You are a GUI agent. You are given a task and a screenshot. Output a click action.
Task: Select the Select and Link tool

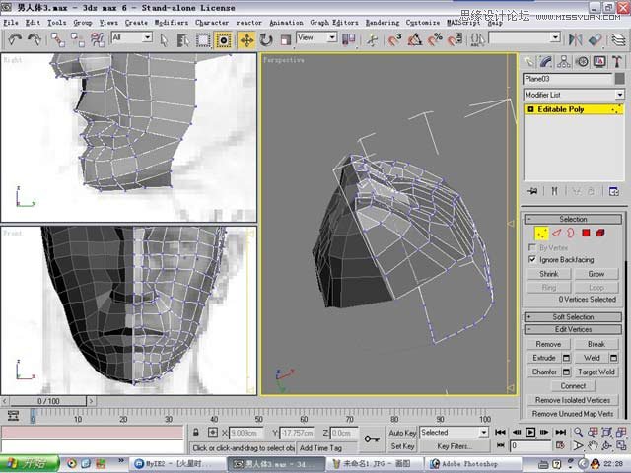point(58,39)
